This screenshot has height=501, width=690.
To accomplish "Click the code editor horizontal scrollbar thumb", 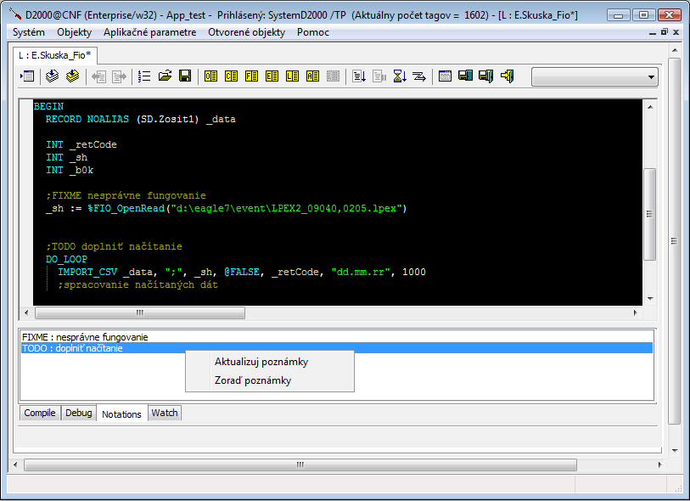I will pos(138,312).
